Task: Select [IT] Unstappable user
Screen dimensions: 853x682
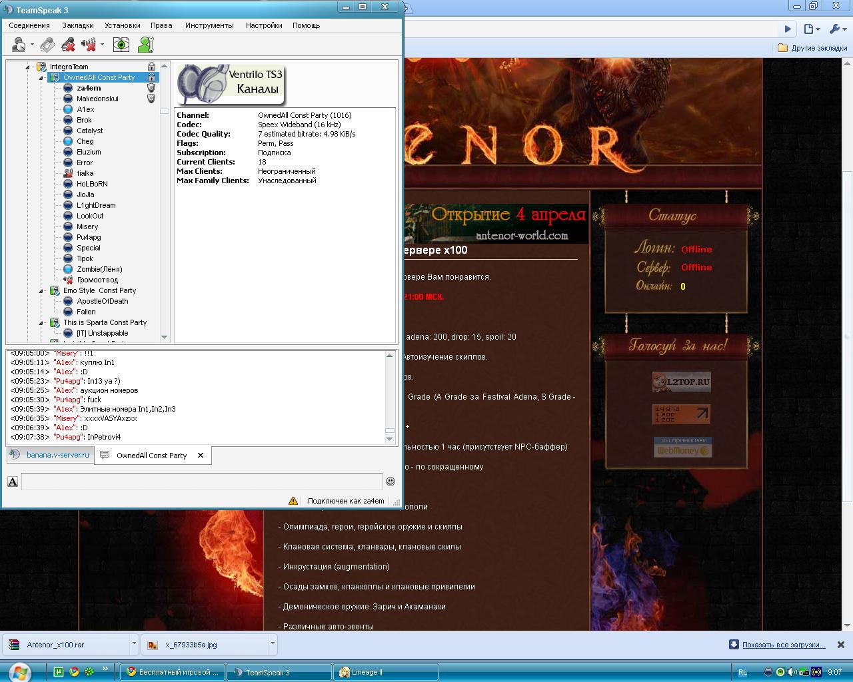Action: (102, 333)
